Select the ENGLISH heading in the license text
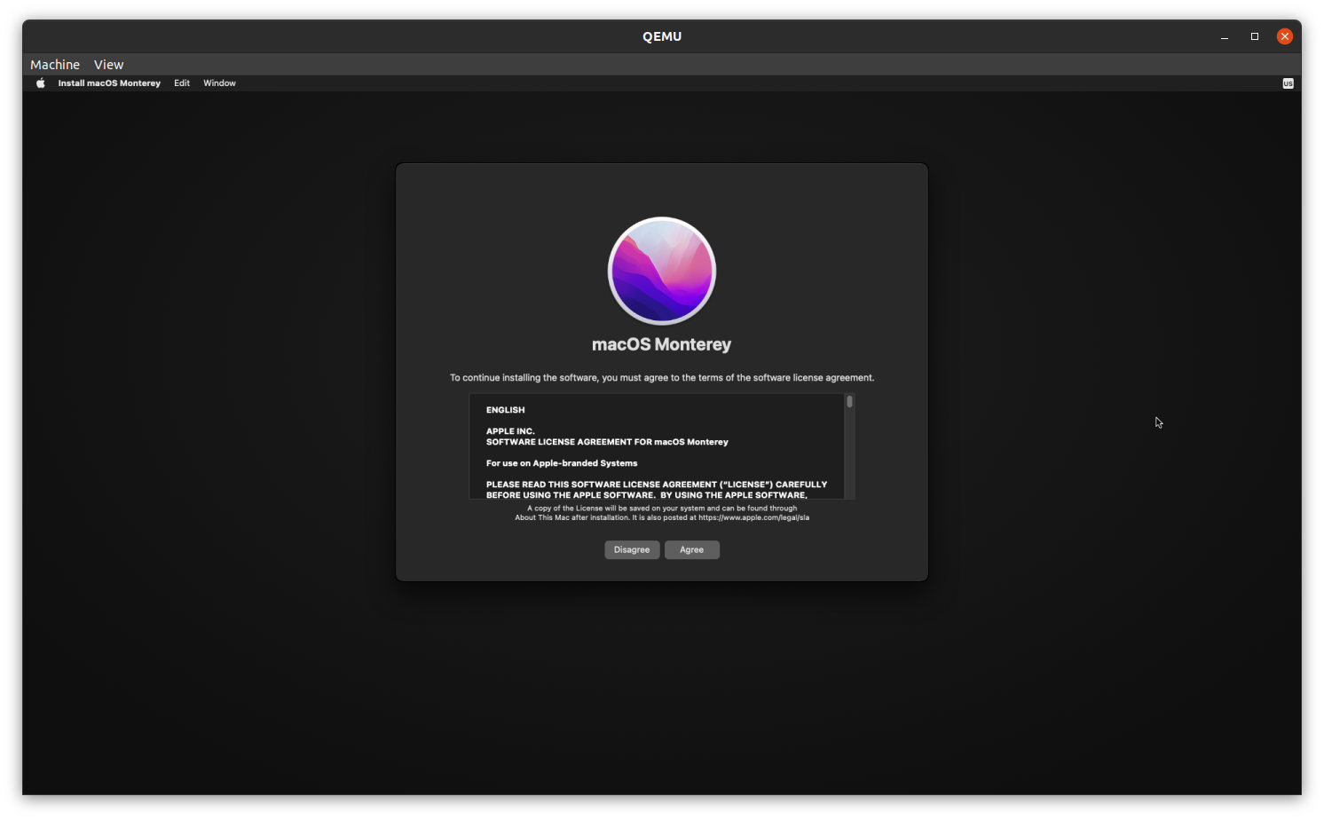1324x820 pixels. (x=505, y=409)
